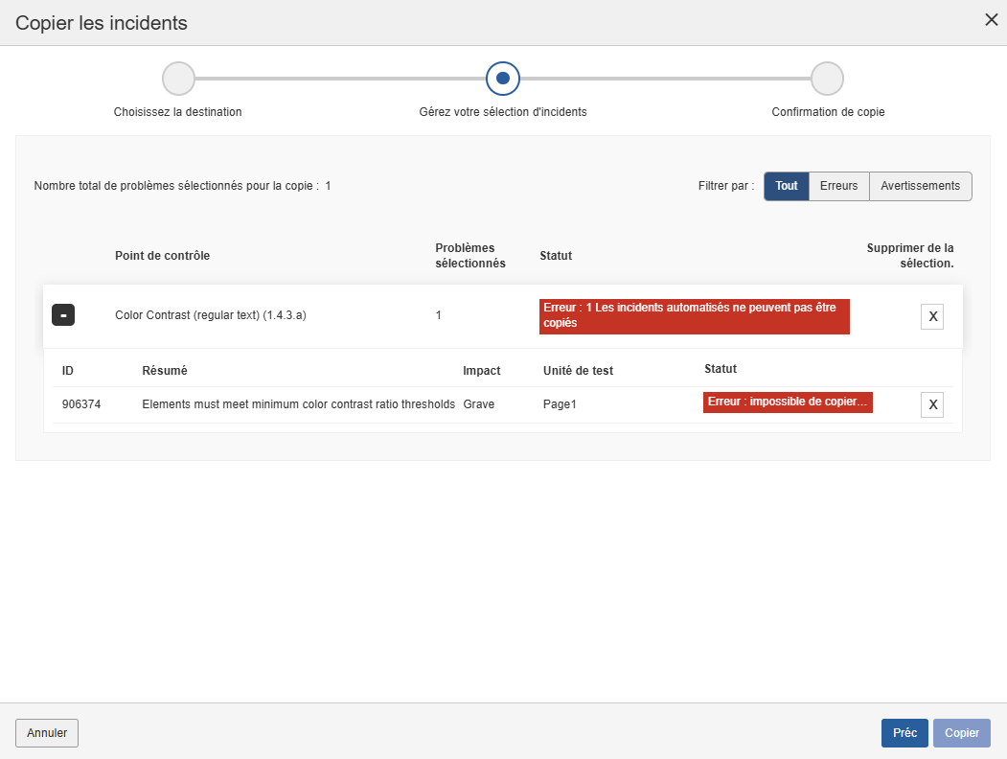Click the Confirmation de copie step circle
This screenshot has height=759, width=1007.
coord(827,79)
